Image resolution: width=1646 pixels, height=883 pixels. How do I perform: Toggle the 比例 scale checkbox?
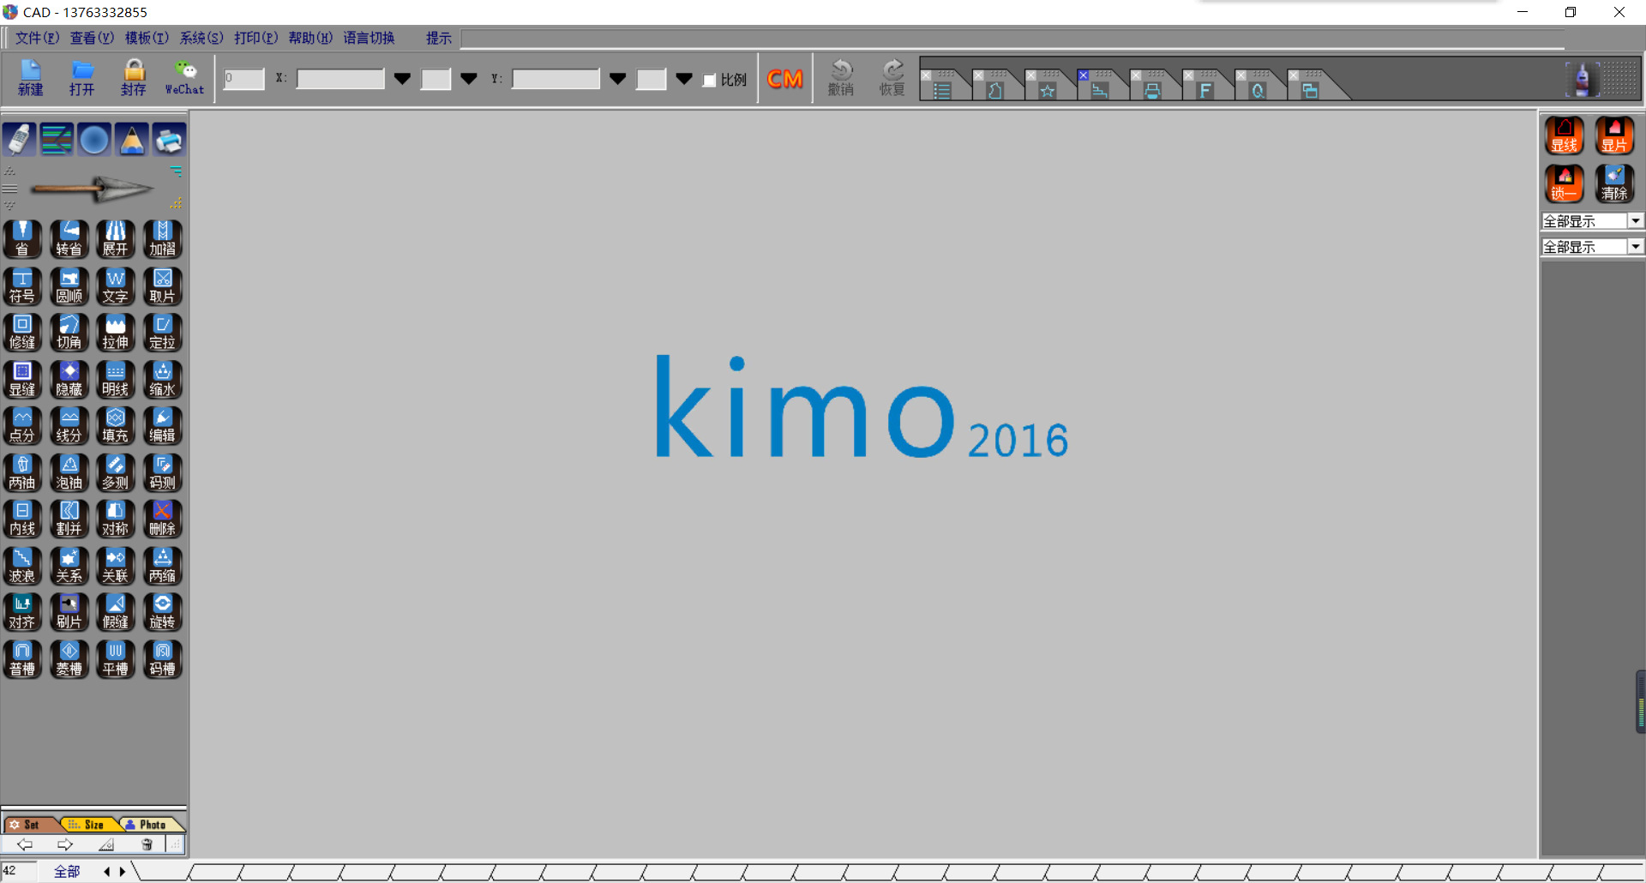710,80
